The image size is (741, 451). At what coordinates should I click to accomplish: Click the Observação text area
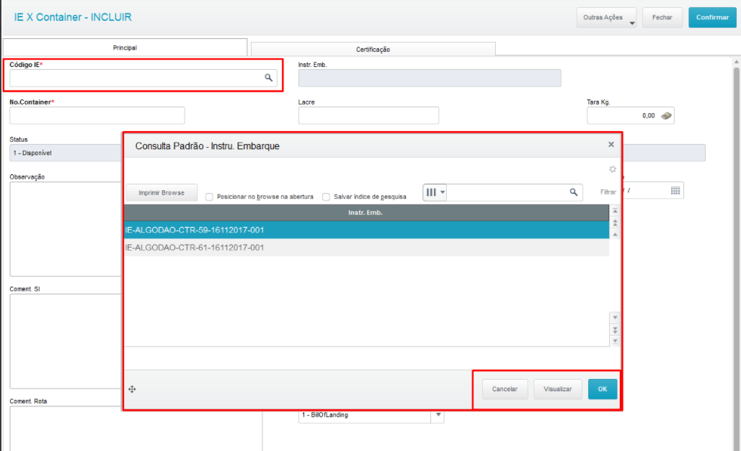tap(65, 229)
